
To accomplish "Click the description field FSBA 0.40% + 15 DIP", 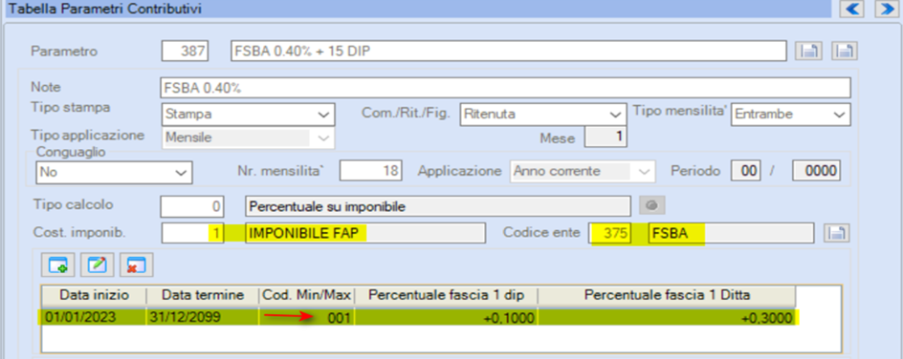I will click(x=509, y=52).
